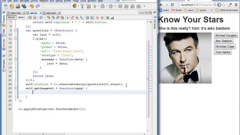
Task: Open the Navigate menu
Action: pos(24,1)
